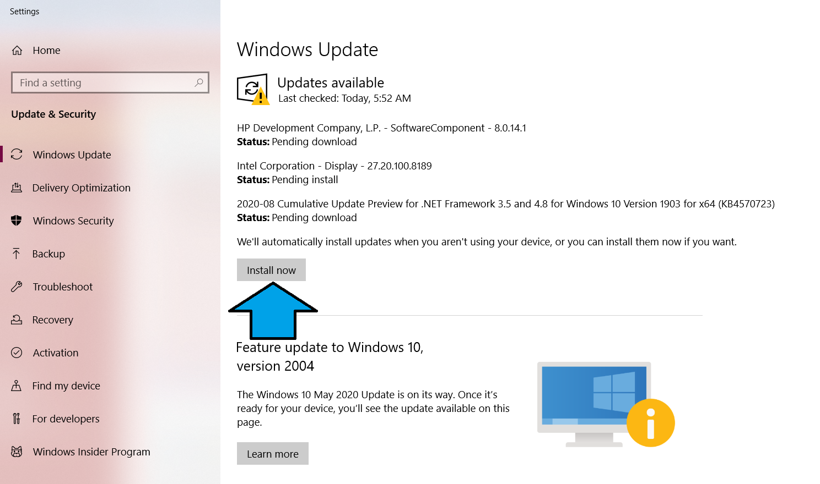
Task: Click the automatic install notice text
Action: (x=487, y=242)
